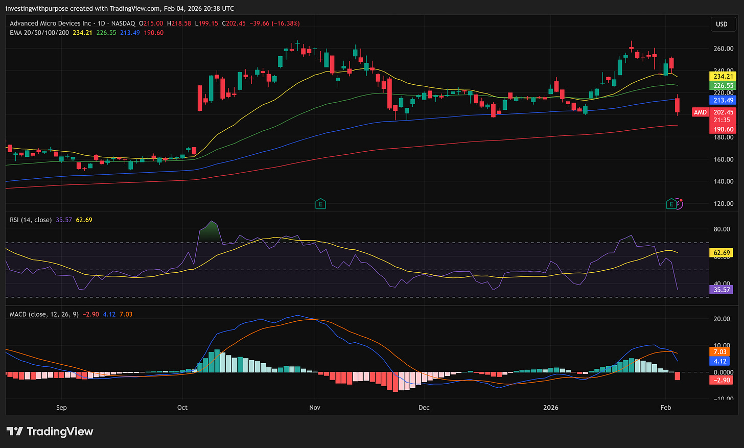Image resolution: width=744 pixels, height=448 pixels.
Task: Click the blue 4.12 MACD axis tag
Action: [720, 361]
